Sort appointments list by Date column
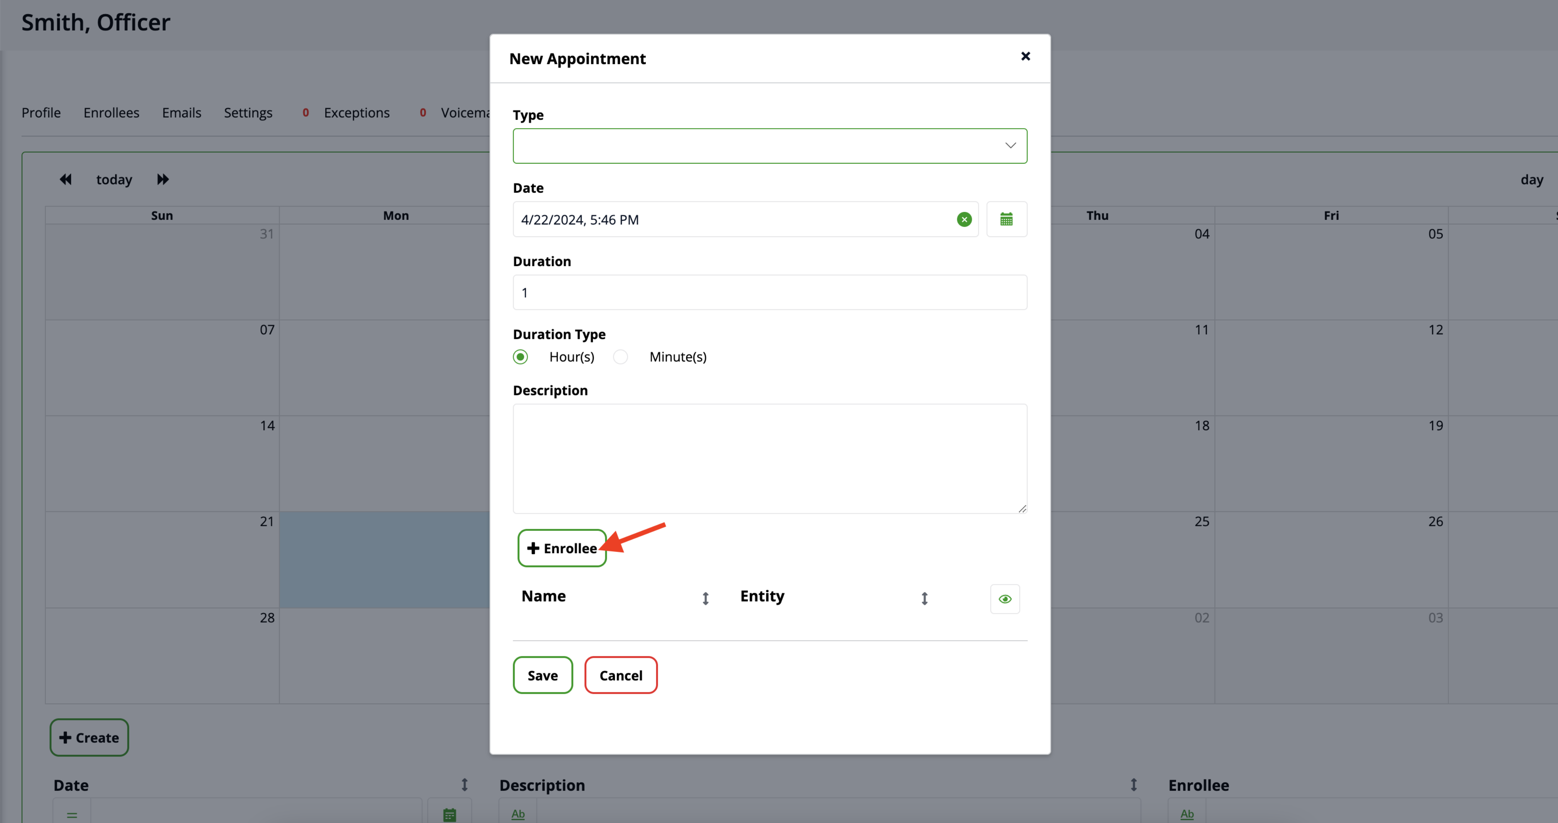Screen dimensions: 1558x823 pyautogui.click(x=464, y=784)
